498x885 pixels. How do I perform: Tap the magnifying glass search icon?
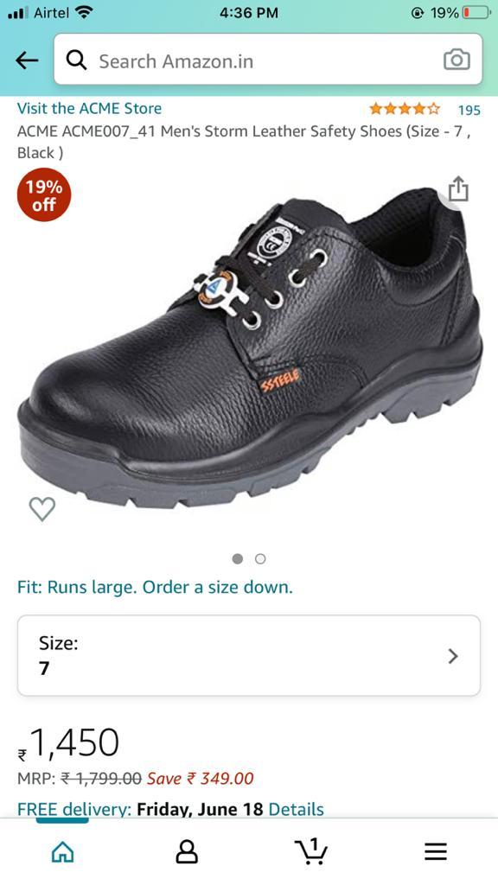(76, 60)
